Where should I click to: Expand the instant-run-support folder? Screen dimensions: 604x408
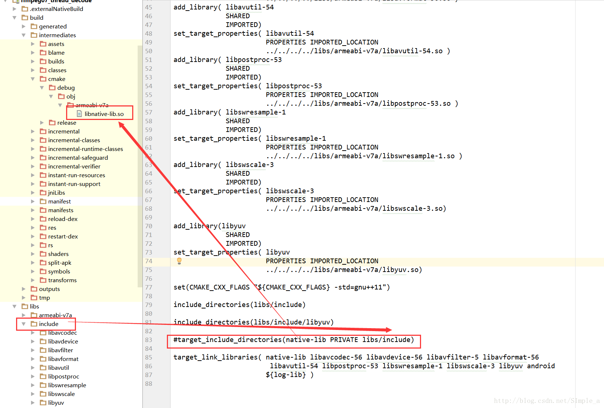click(x=33, y=184)
